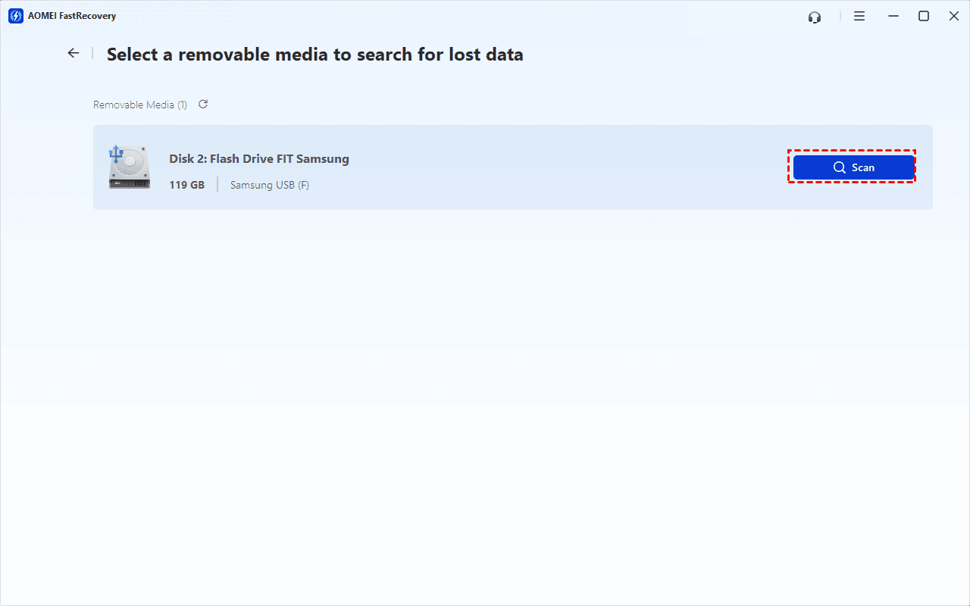Go back with the left arrow
This screenshot has height=606, width=970.
point(74,53)
